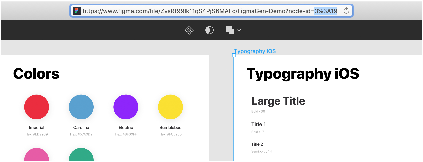Select the Title 2 text sample

click(257, 144)
